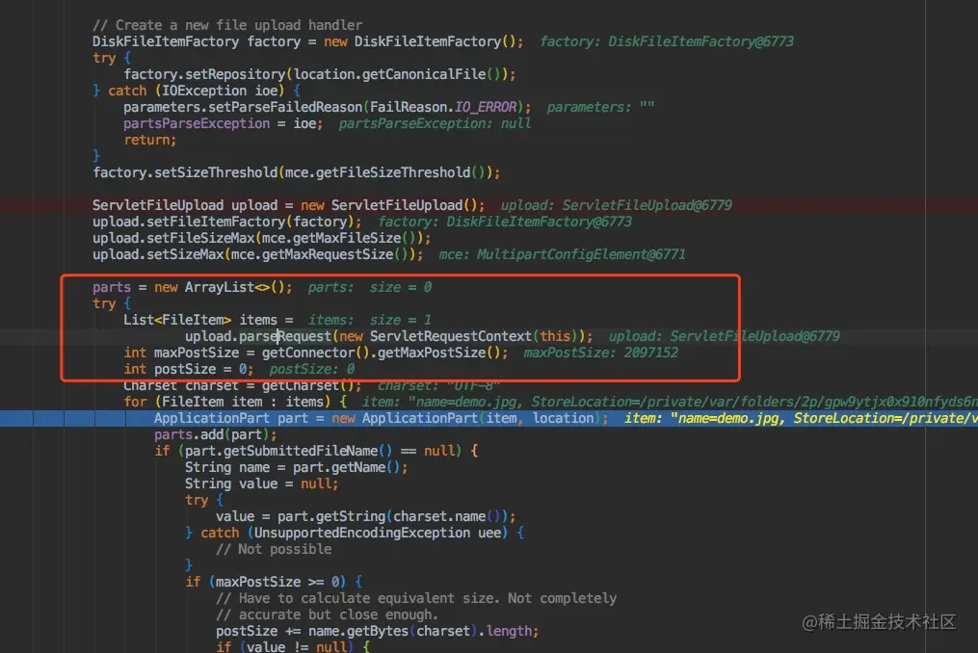Click the "FailReason.IO_ERROR" constant
This screenshot has height=653, width=978.
click(x=443, y=107)
